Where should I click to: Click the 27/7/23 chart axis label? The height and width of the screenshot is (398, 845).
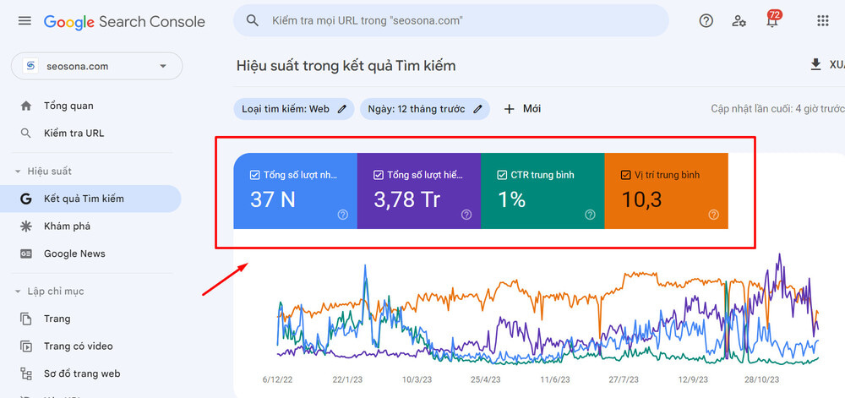(x=624, y=379)
